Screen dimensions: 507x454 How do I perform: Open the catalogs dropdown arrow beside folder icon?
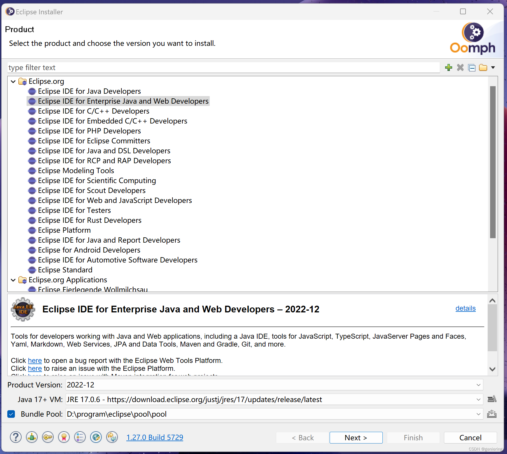coord(493,68)
